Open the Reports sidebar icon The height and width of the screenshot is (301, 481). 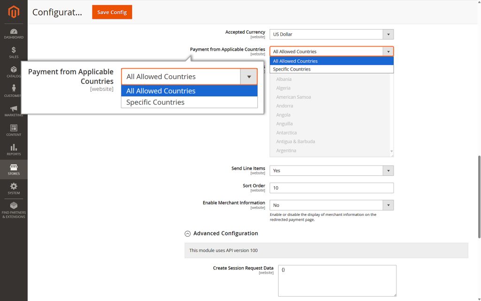click(13, 149)
